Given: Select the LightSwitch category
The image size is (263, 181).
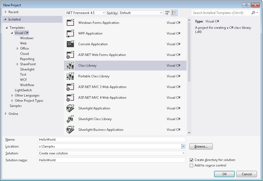Looking at the screenshot, I should (23, 90).
